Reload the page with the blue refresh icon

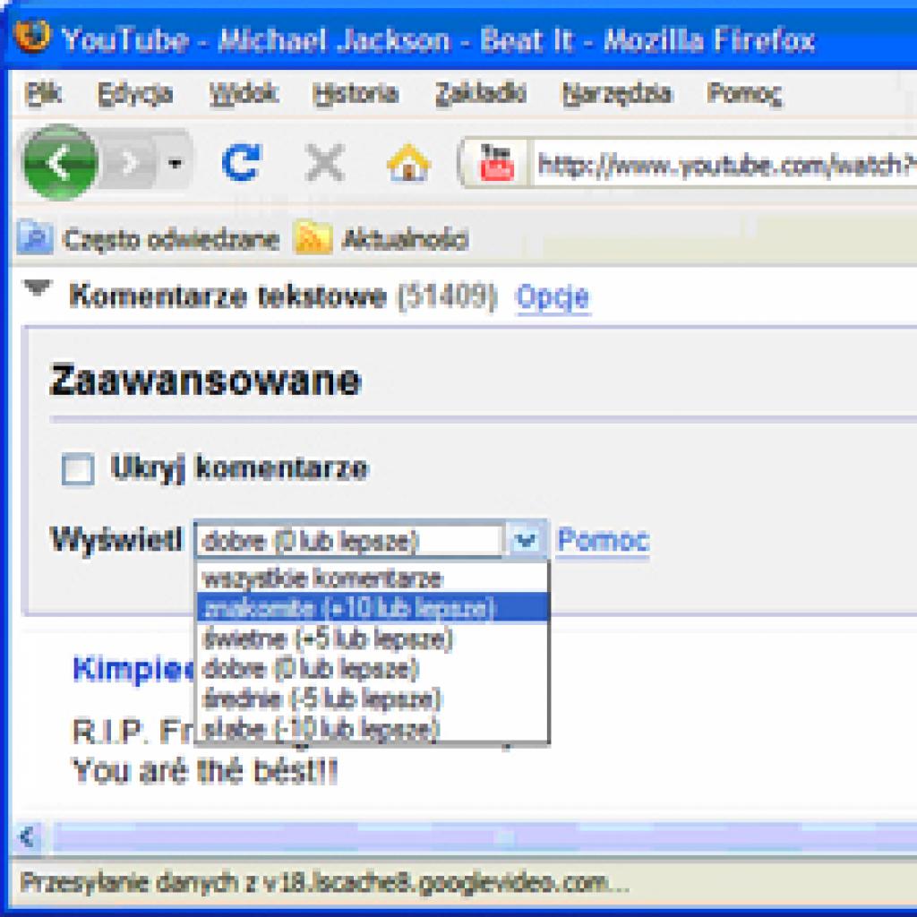click(241, 162)
